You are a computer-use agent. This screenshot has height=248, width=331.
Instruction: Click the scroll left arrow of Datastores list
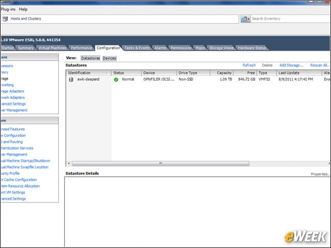tap(69, 163)
